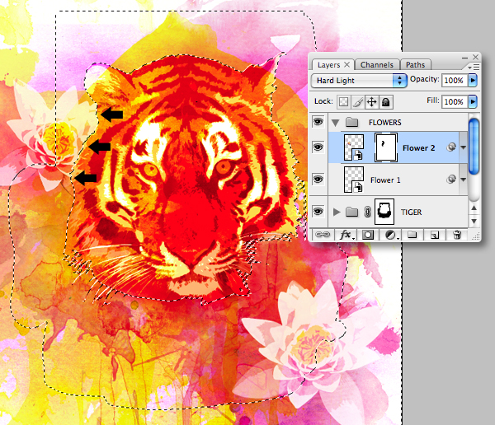Delete layer with trash icon

pos(457,235)
